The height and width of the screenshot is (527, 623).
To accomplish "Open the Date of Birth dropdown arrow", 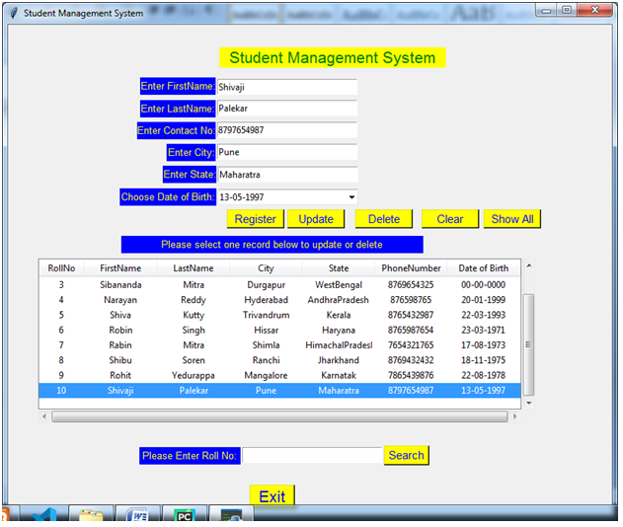I will coord(351,197).
